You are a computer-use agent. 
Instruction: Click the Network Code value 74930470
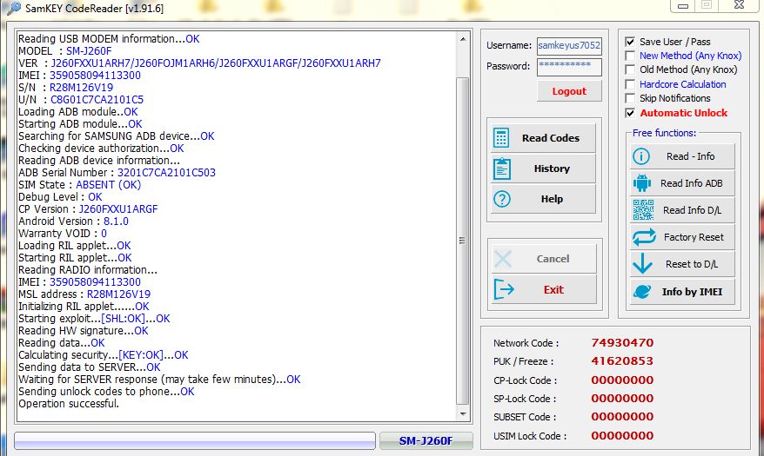622,343
